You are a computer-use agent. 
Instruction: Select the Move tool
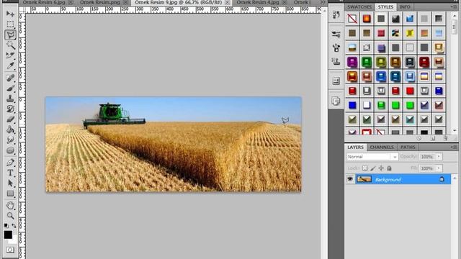coord(10,14)
